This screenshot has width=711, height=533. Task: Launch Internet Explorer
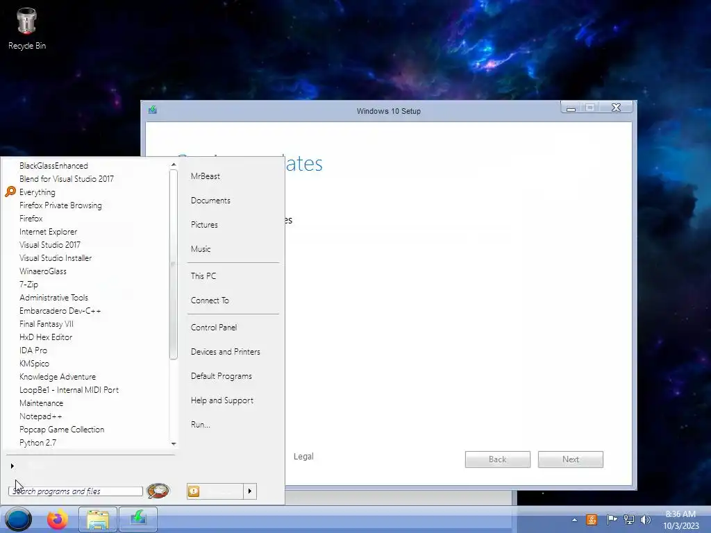[x=48, y=232]
